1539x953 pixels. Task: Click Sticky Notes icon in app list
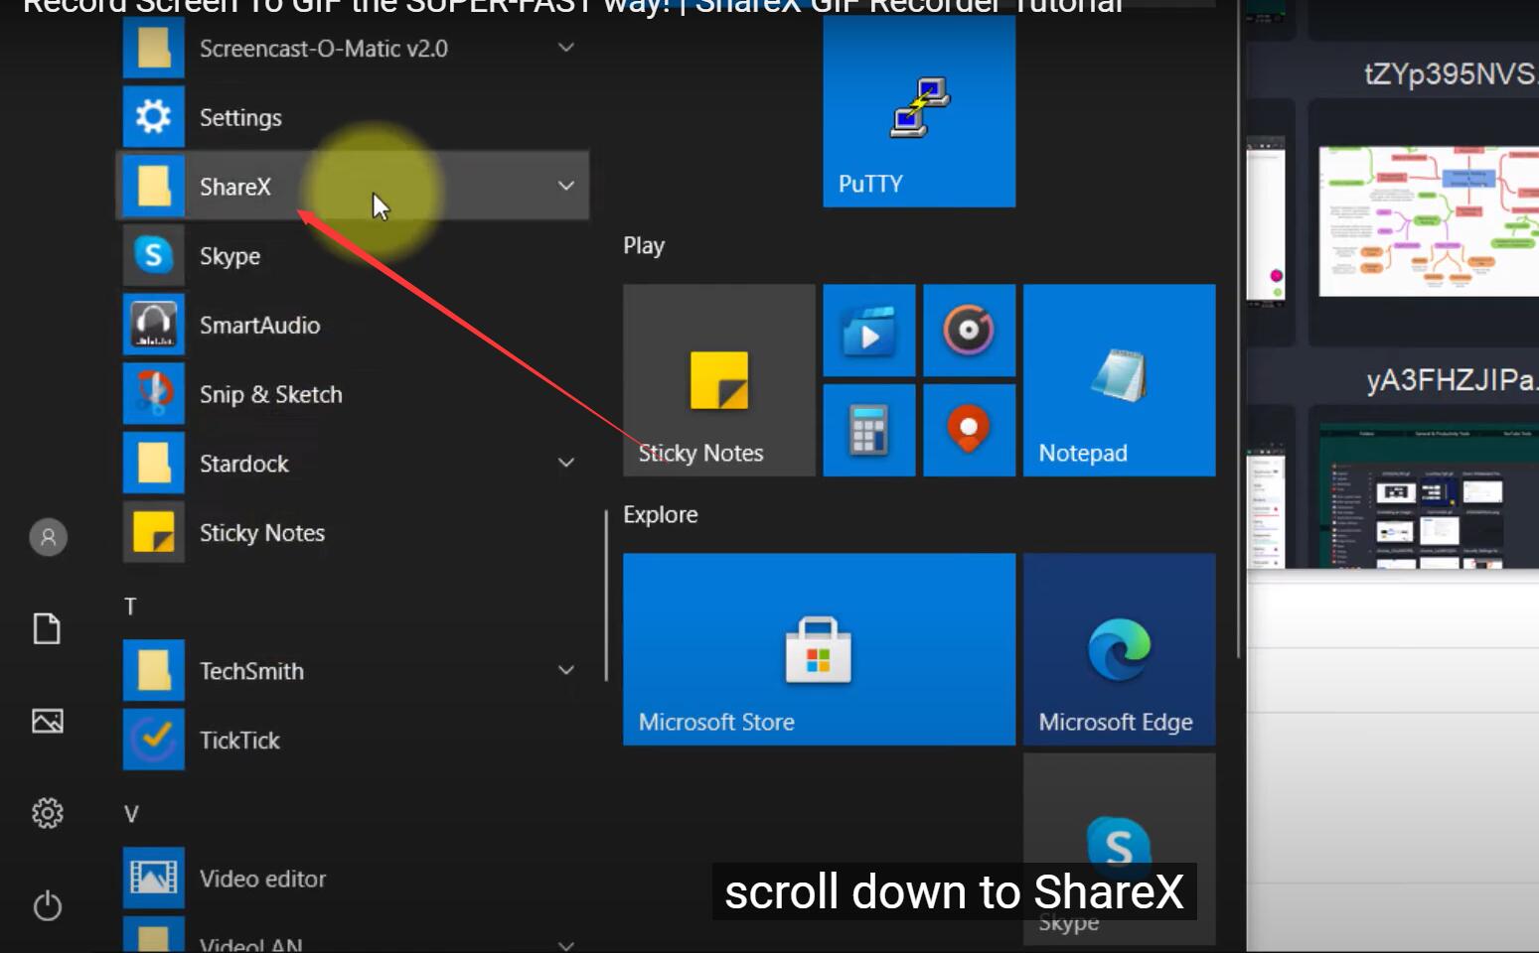tap(154, 532)
